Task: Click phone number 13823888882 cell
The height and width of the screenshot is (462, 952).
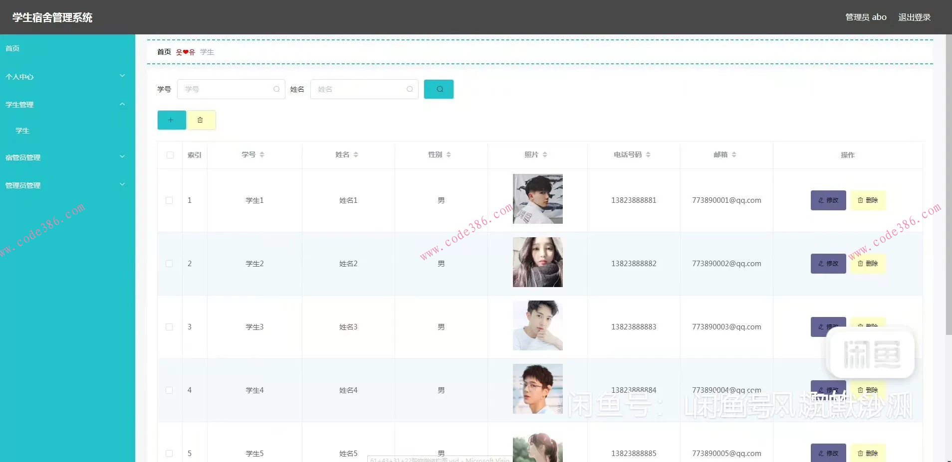Action: click(x=634, y=264)
